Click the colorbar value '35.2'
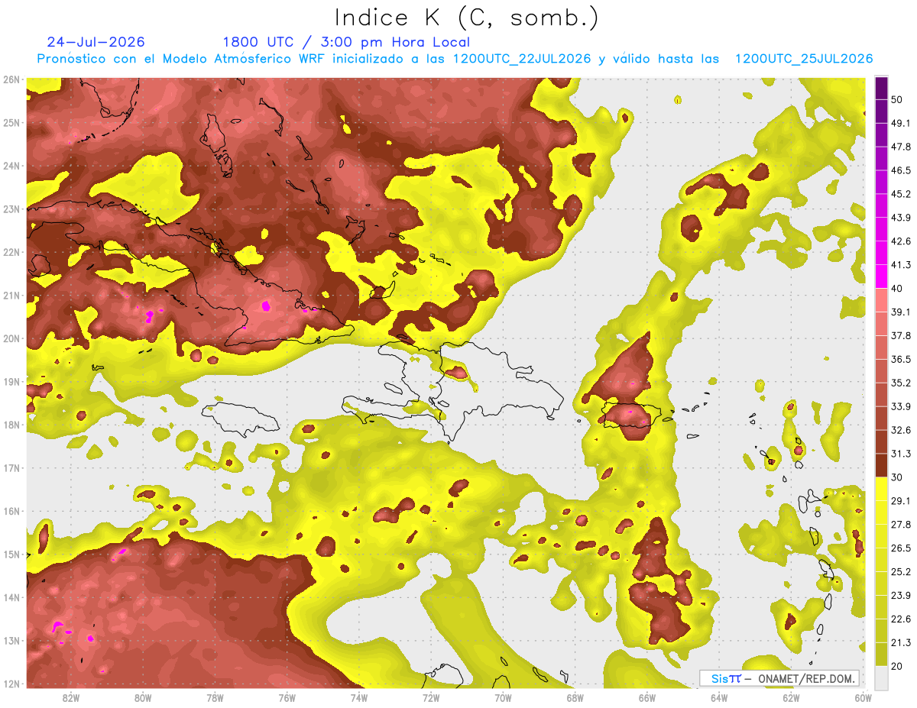The height and width of the screenshot is (708, 917). (x=901, y=383)
